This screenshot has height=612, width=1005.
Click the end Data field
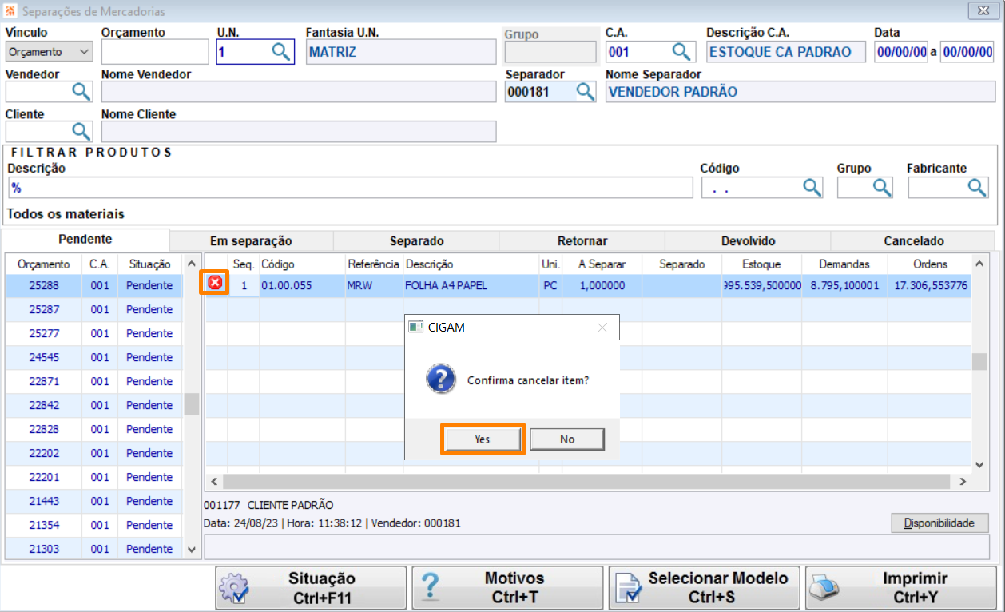(x=967, y=52)
